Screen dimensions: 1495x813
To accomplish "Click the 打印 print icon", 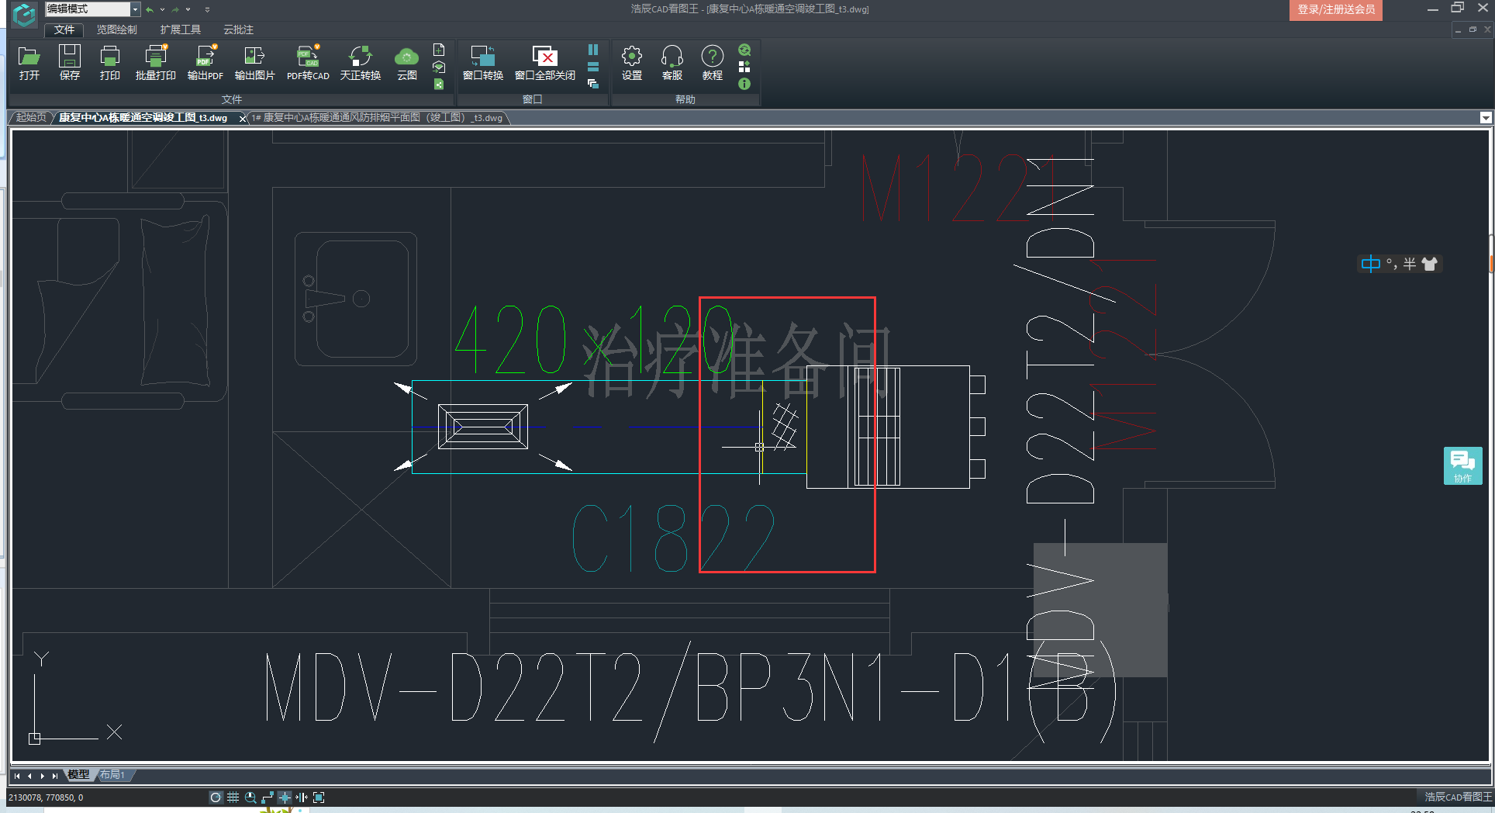I will pyautogui.click(x=110, y=62).
